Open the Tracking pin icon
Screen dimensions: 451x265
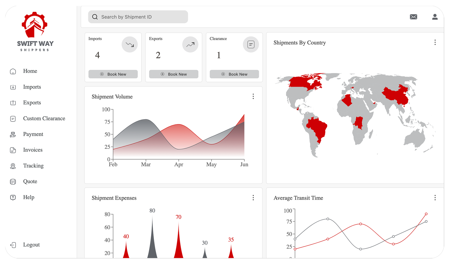[x=13, y=166]
